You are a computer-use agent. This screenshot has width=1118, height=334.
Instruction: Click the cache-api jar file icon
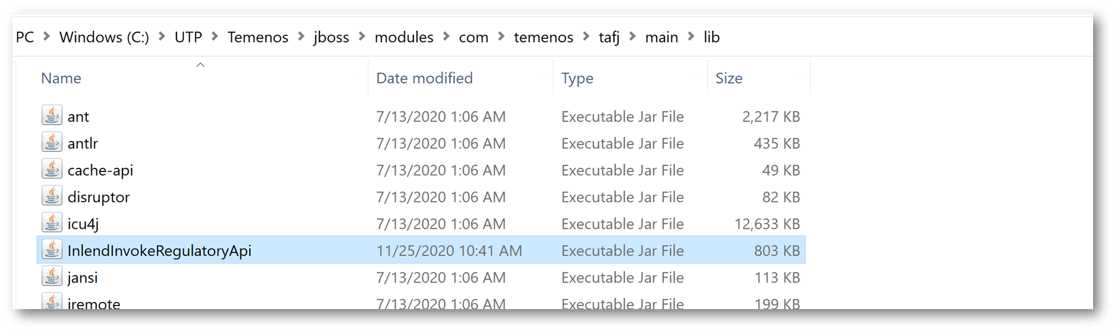[x=52, y=170]
